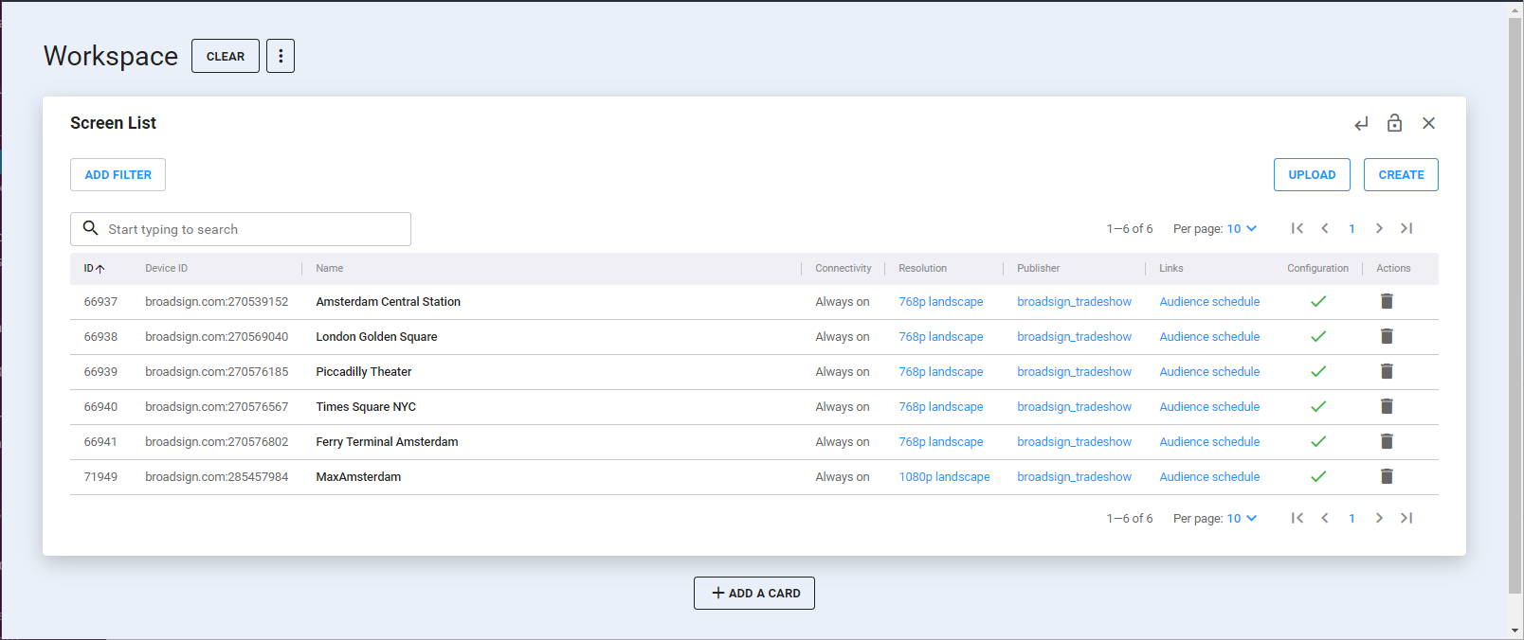Sort by the Connectivity column

pyautogui.click(x=843, y=269)
